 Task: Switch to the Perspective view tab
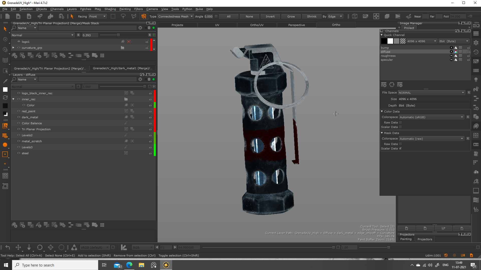click(x=296, y=25)
